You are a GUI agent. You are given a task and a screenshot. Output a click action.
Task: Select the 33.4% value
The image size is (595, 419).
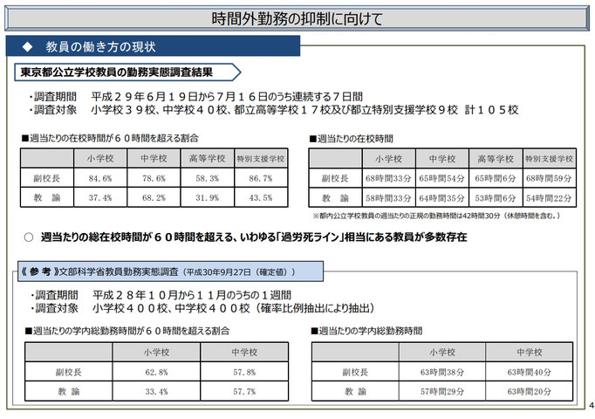pyautogui.click(x=156, y=391)
